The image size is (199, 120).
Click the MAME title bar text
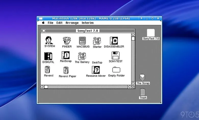tap(91, 18)
